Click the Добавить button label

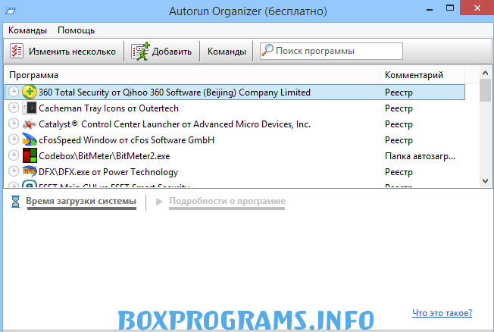click(172, 52)
